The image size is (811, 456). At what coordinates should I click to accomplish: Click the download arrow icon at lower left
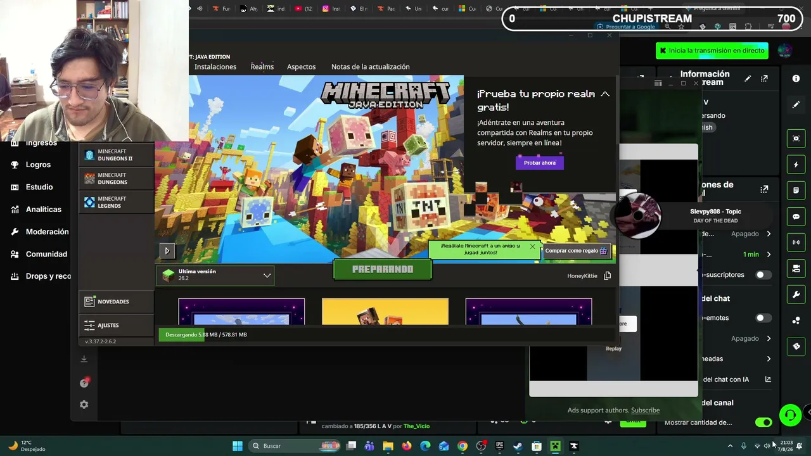pos(84,359)
